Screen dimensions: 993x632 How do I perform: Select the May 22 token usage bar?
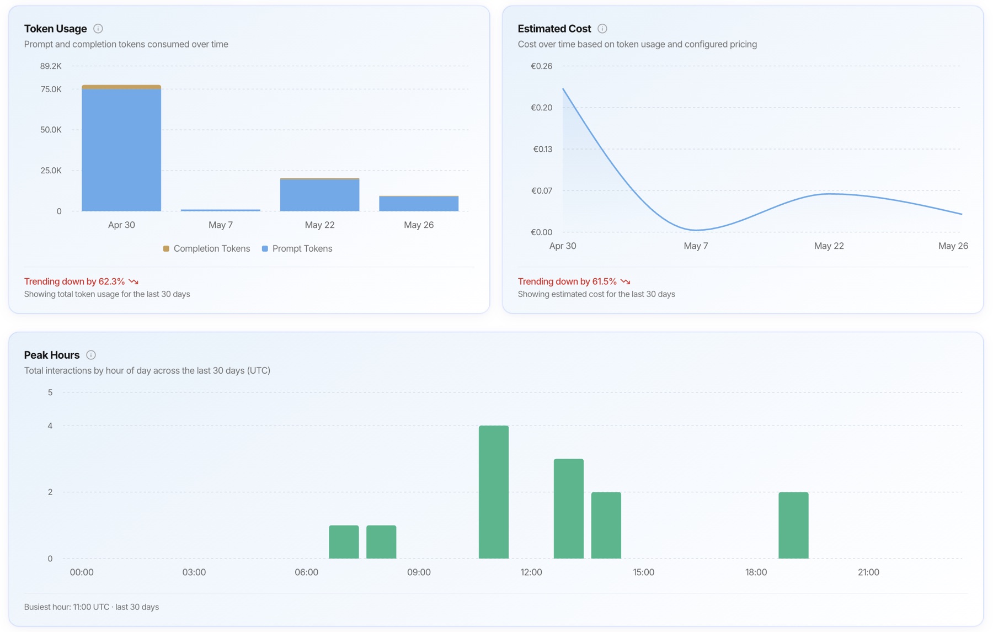pyautogui.click(x=319, y=195)
